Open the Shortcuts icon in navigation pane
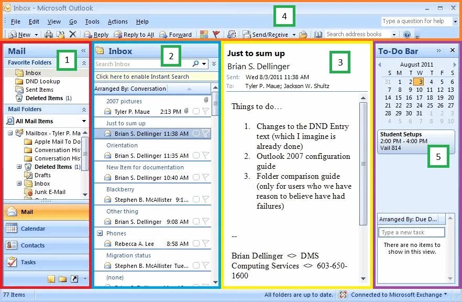This screenshot has width=462, height=302. coord(74,279)
